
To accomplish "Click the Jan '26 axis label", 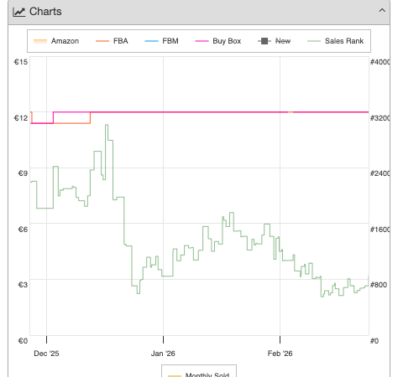I will [x=163, y=354].
